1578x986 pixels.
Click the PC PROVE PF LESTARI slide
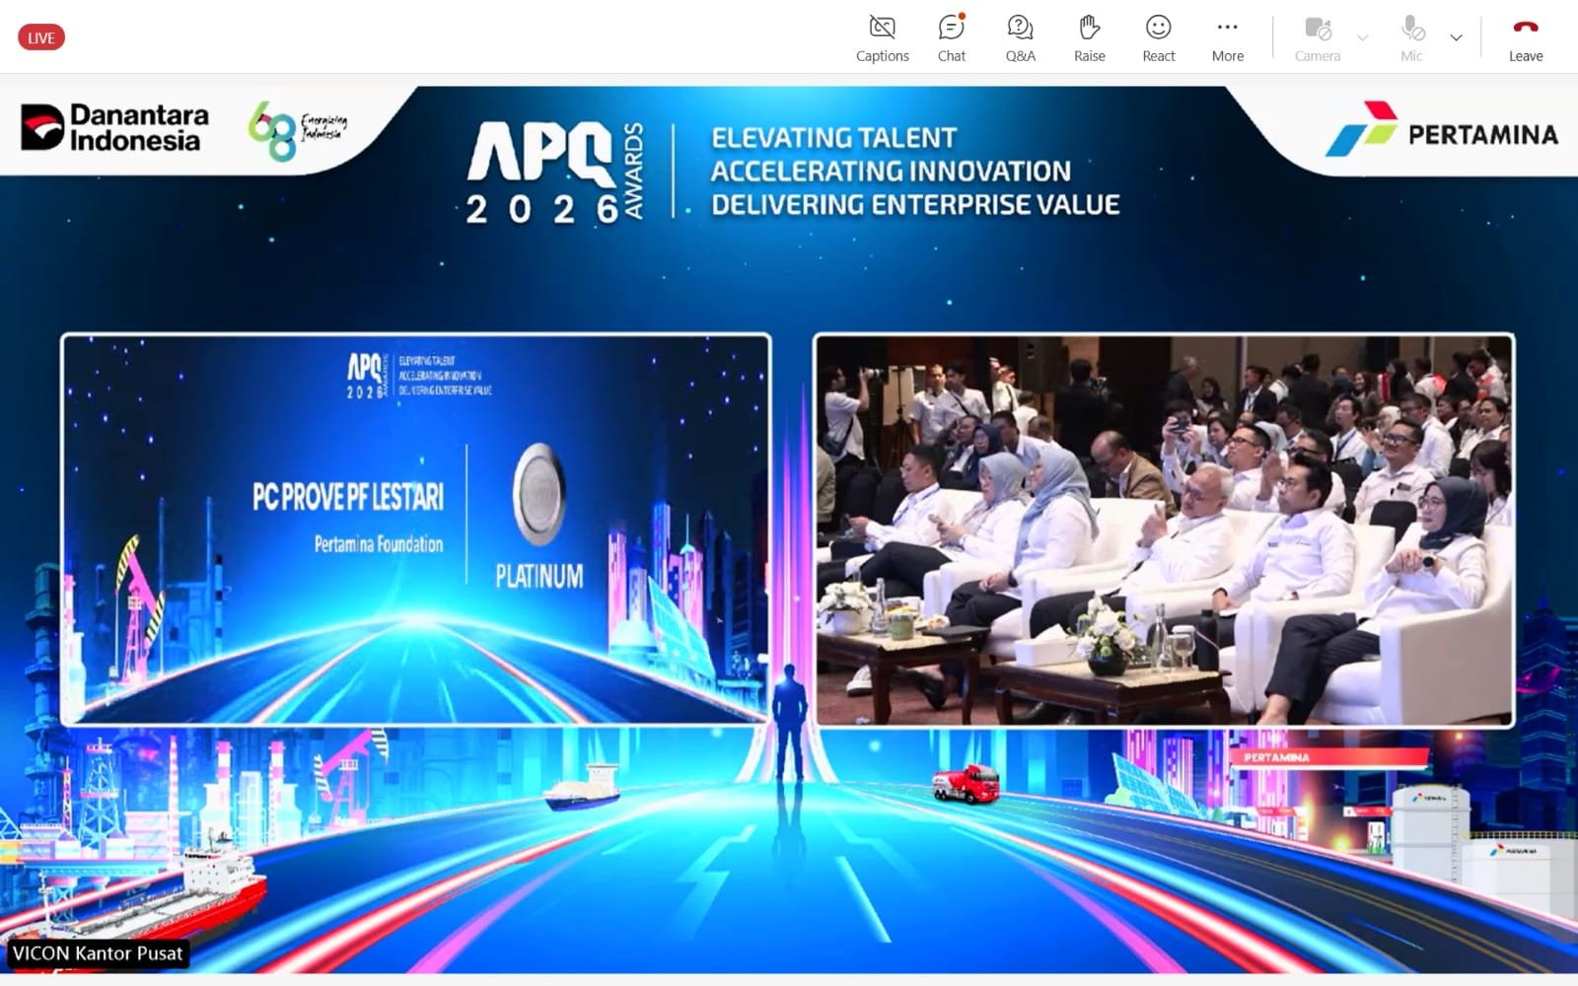coord(415,529)
